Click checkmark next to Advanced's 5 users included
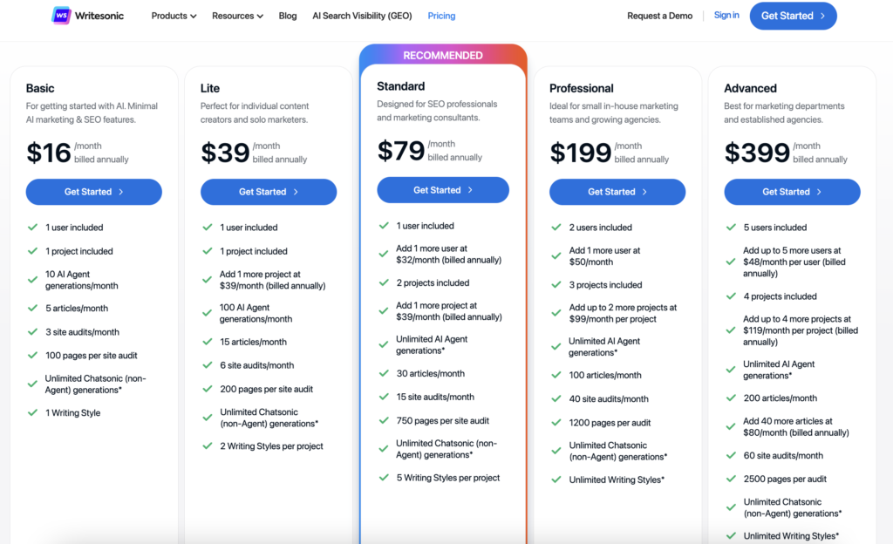This screenshot has height=544, width=893. 731,228
